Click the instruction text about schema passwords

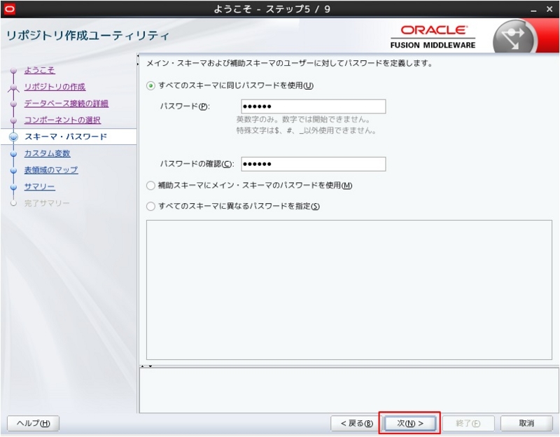click(289, 63)
